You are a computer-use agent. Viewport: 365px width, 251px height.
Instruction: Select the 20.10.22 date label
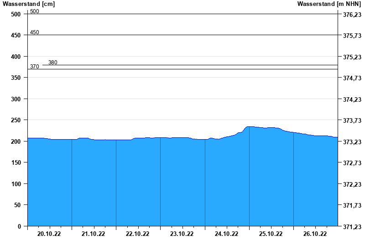click(x=49, y=234)
